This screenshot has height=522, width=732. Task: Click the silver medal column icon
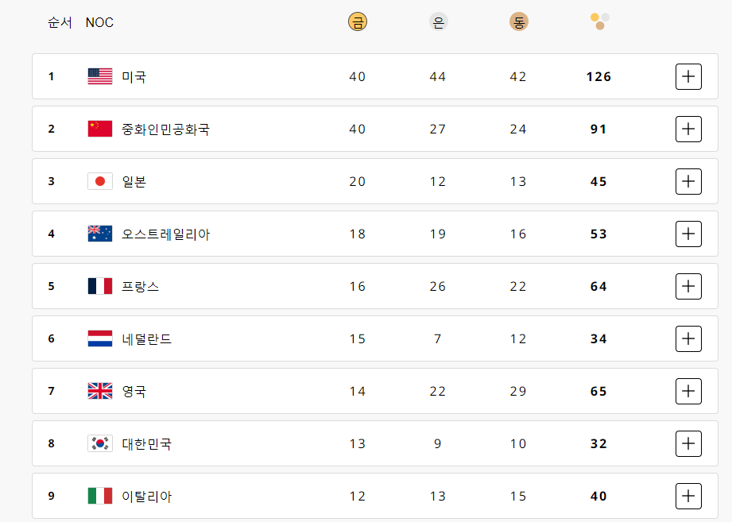coord(438,21)
